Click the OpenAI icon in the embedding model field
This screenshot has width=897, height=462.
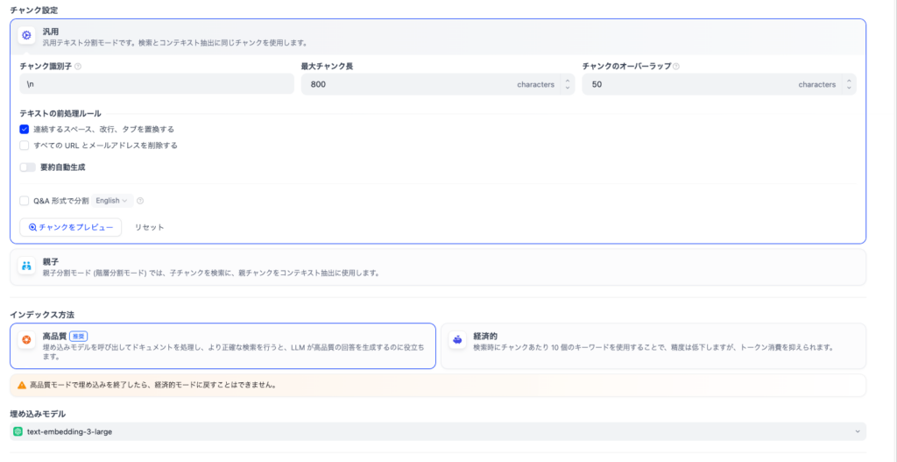click(18, 431)
